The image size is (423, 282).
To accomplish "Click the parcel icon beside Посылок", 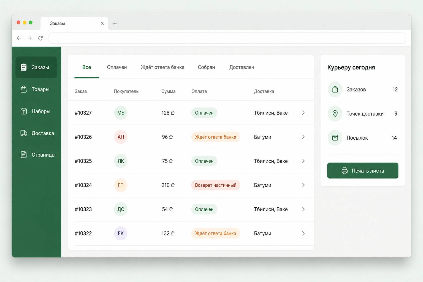I will pyautogui.click(x=335, y=138).
